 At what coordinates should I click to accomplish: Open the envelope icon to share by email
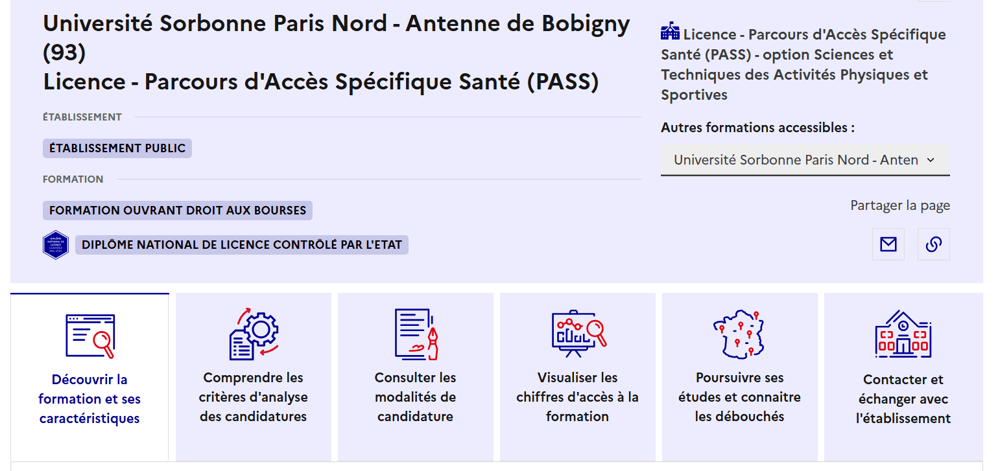click(x=888, y=244)
